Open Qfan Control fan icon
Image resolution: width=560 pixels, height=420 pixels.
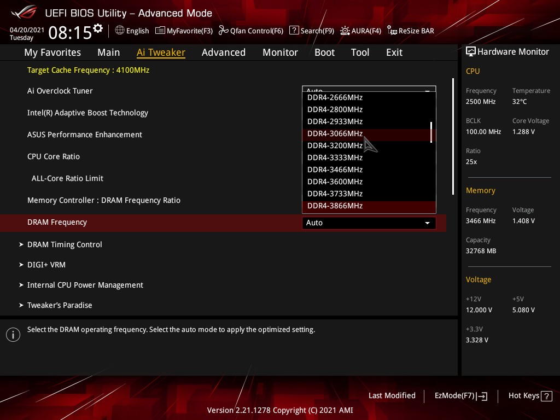coord(224,31)
